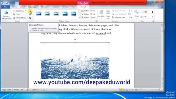Open the Group objects dropdown
This screenshot has height=99, width=176.
point(130,14)
